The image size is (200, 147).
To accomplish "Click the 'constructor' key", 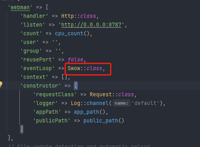I will pyautogui.click(x=41, y=86).
